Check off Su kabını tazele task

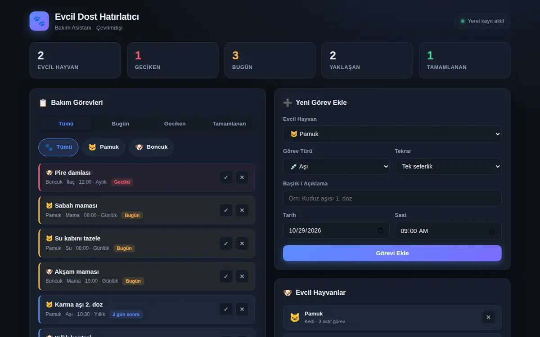click(226, 243)
